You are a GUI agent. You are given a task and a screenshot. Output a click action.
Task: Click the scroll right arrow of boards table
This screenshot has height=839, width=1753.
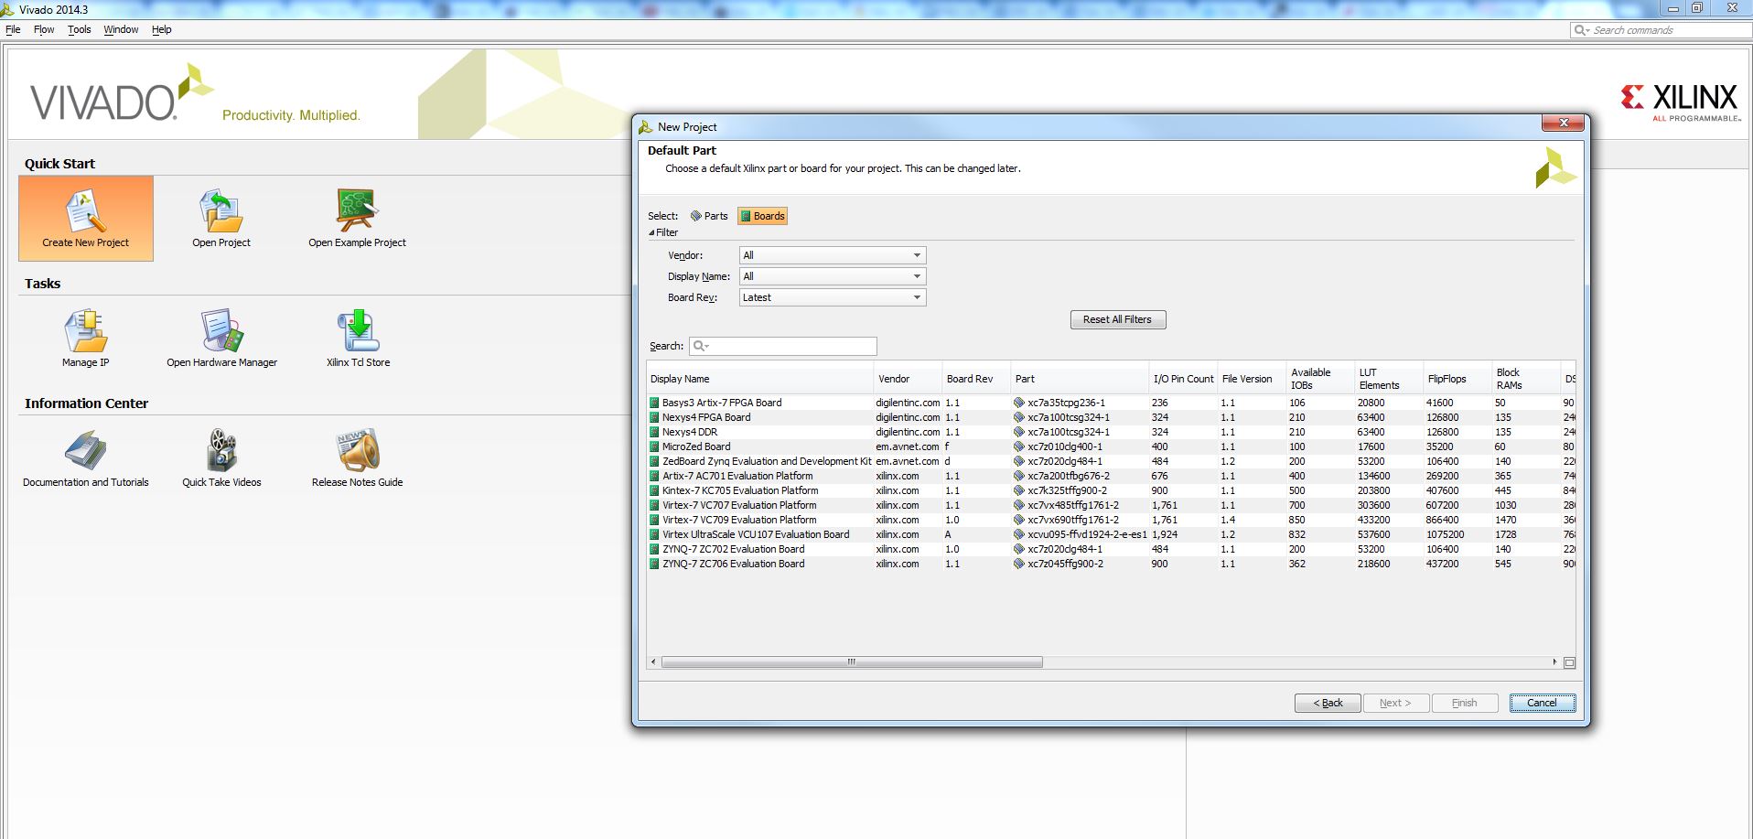[1554, 662]
